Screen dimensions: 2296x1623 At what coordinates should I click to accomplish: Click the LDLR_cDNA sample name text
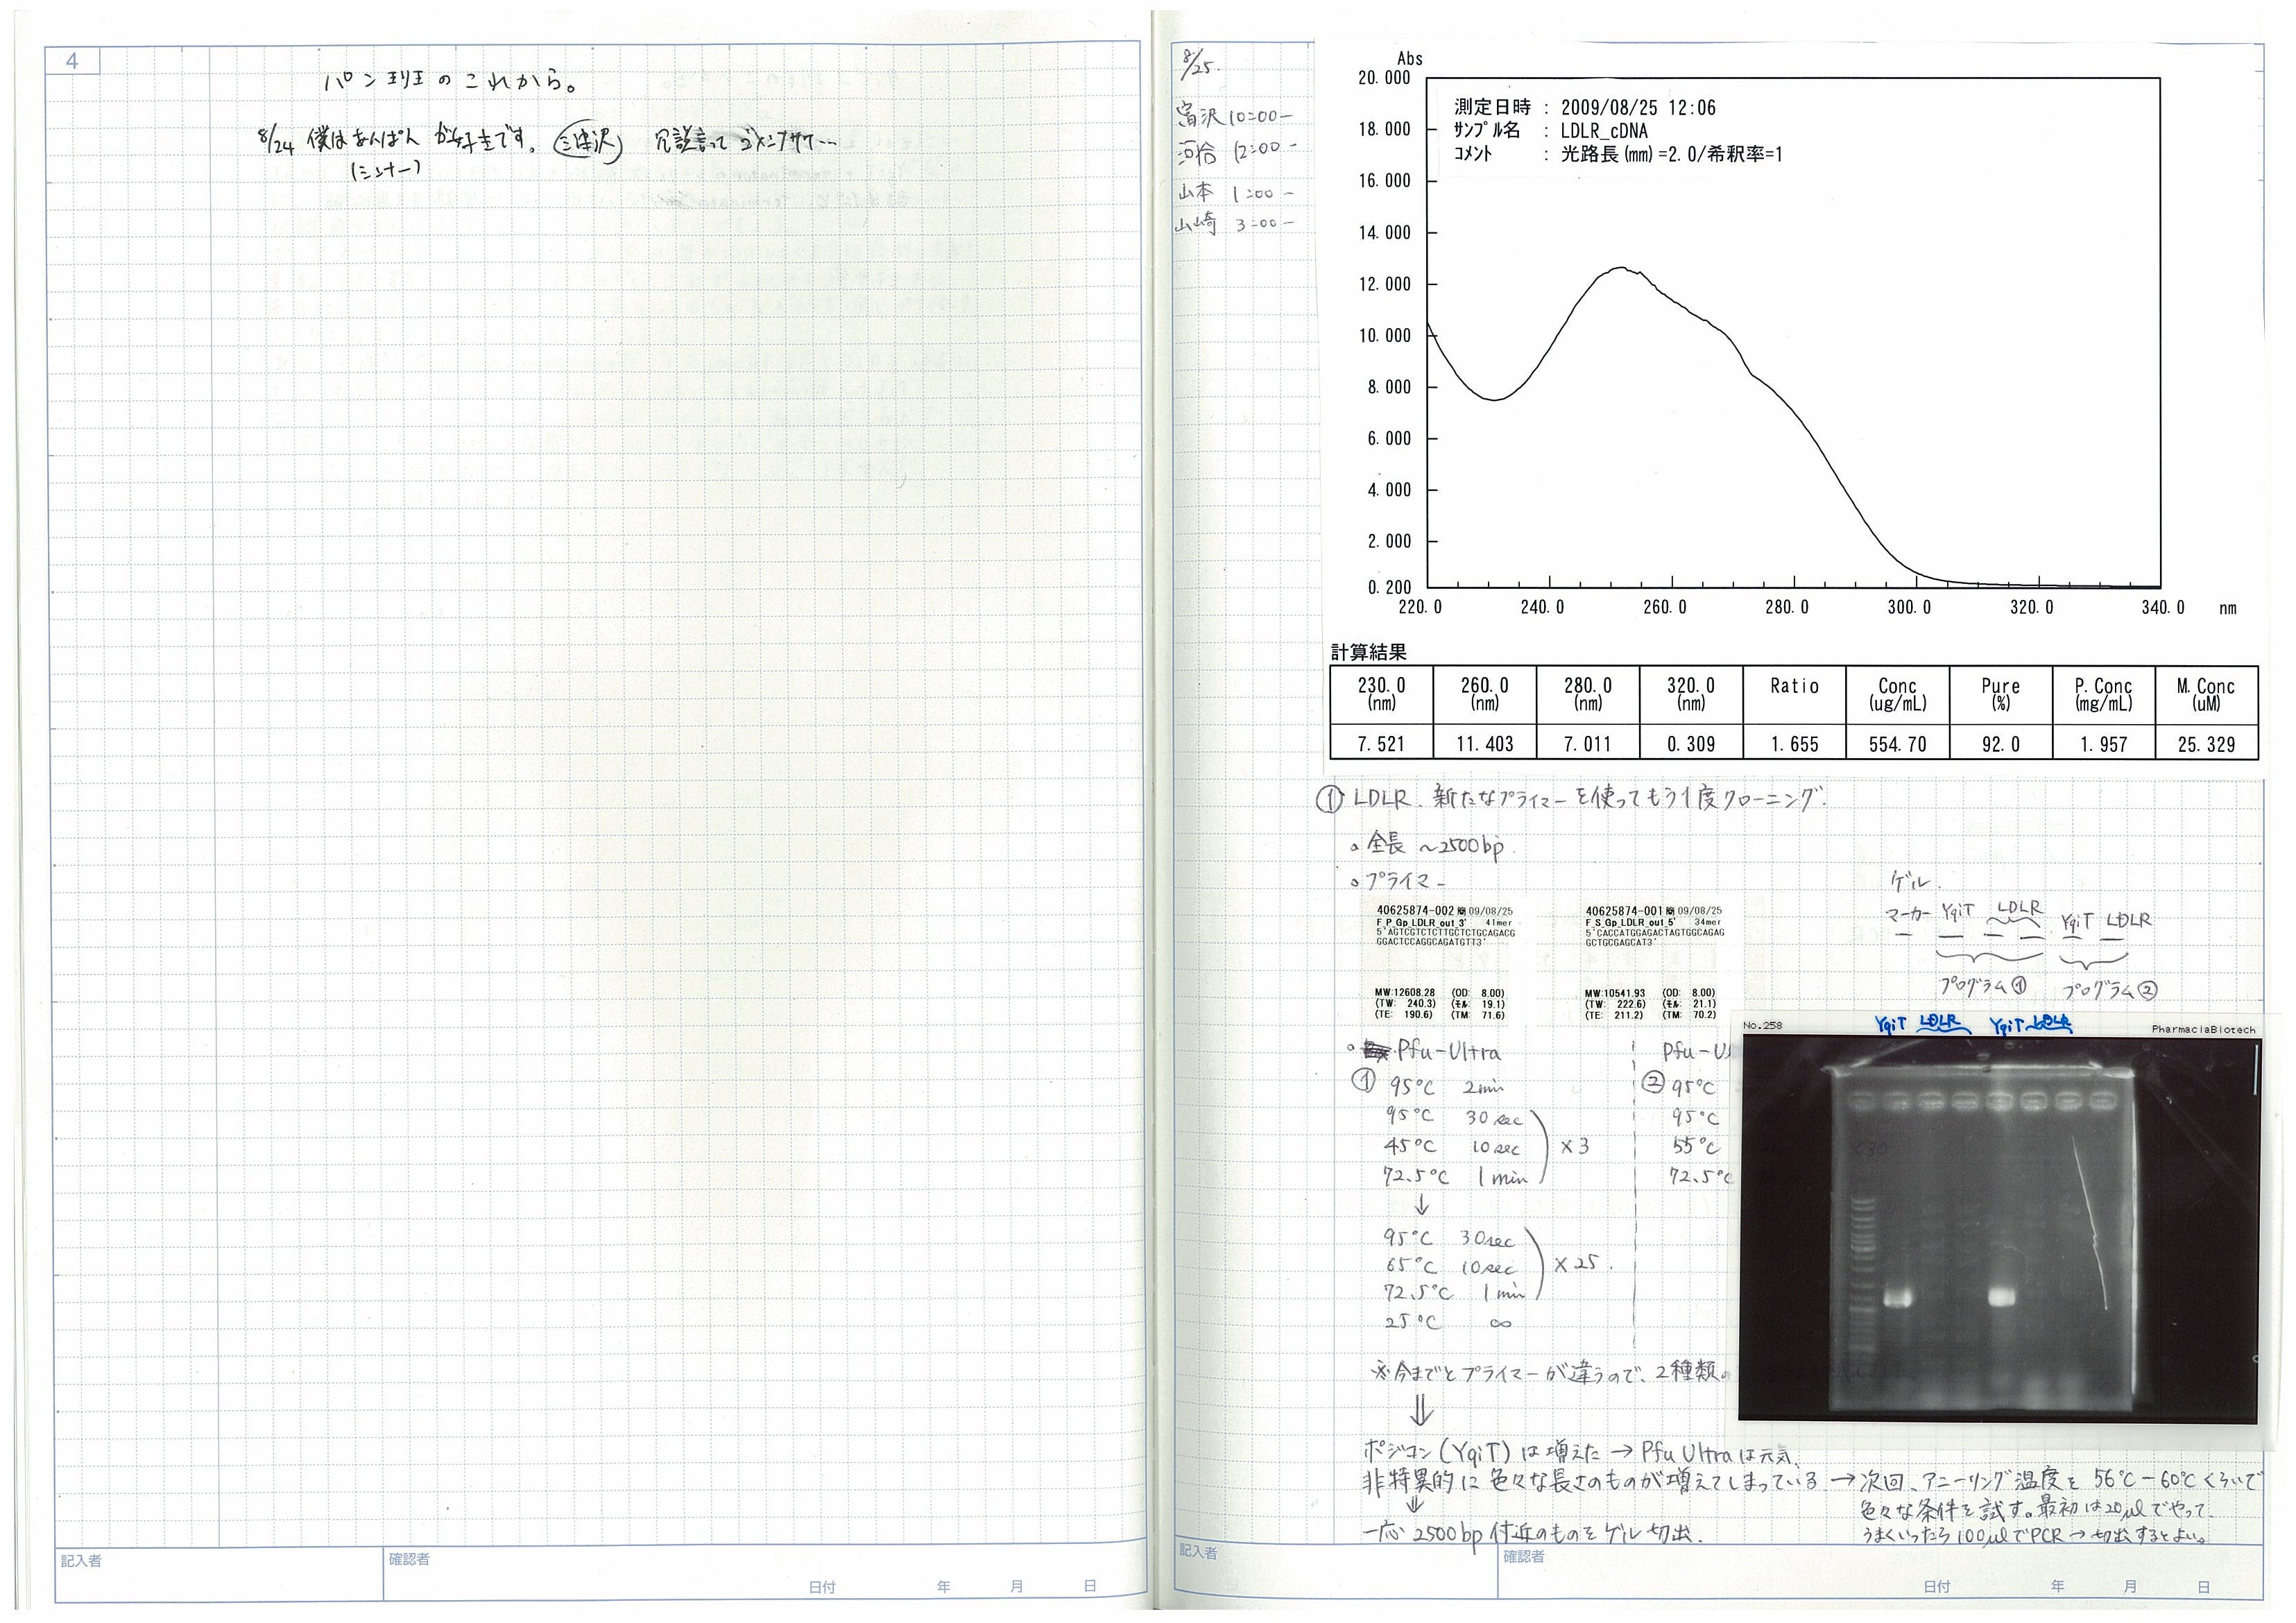tap(1604, 131)
